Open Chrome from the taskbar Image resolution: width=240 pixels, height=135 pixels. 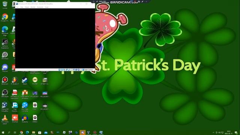pos(21,132)
